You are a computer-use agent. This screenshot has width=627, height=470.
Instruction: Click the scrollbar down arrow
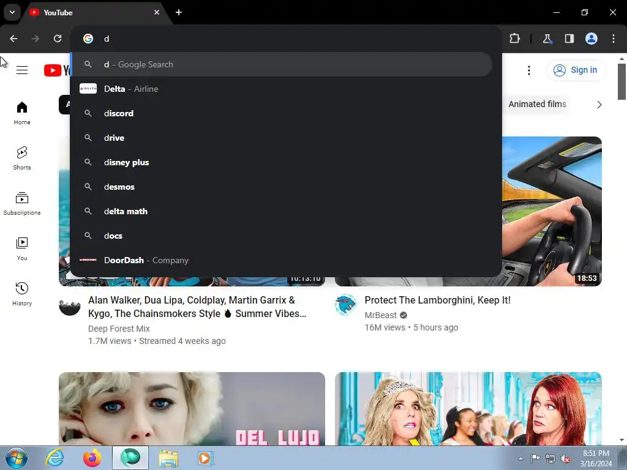[622, 440]
